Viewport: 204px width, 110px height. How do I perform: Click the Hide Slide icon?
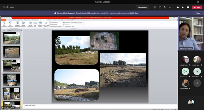tap(35, 24)
